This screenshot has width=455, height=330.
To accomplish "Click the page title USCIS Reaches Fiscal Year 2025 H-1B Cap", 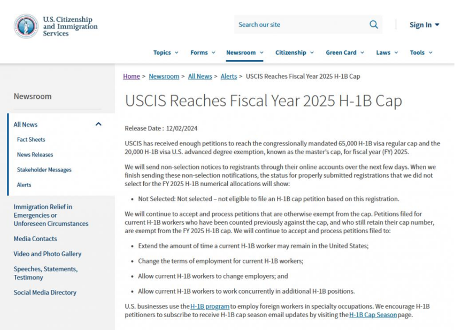I will [x=264, y=101].
